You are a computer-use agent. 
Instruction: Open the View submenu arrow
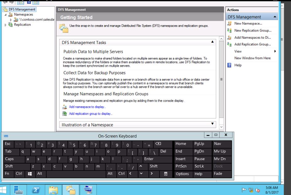275,51
